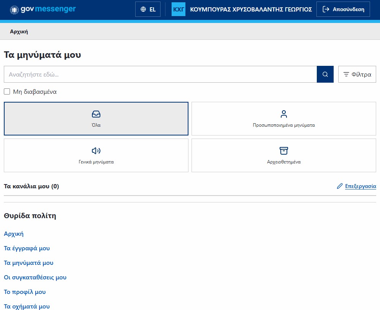
Task: Log out with the Αποσύνδεση button
Action: point(343,9)
